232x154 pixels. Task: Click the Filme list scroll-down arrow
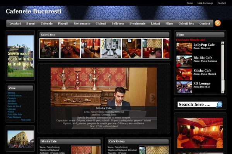223,92
